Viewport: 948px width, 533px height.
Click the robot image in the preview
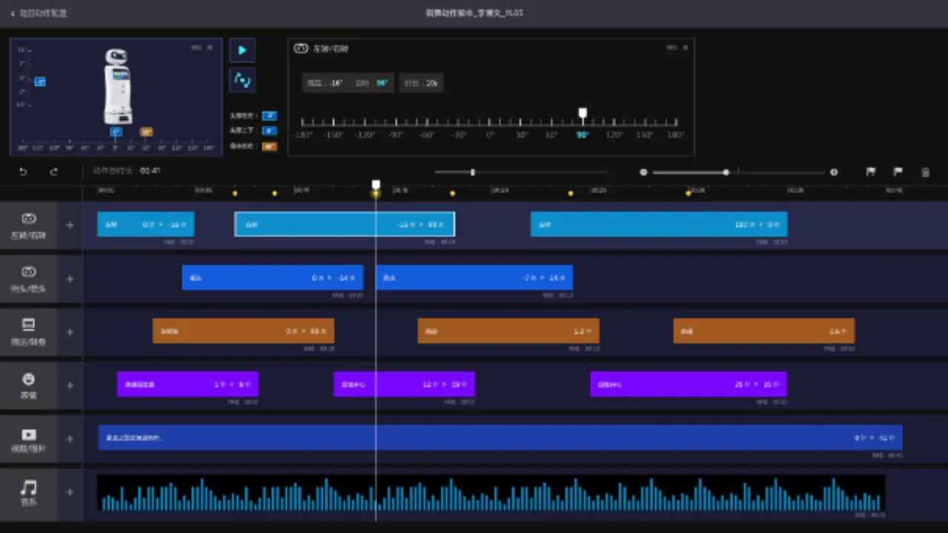(x=117, y=86)
